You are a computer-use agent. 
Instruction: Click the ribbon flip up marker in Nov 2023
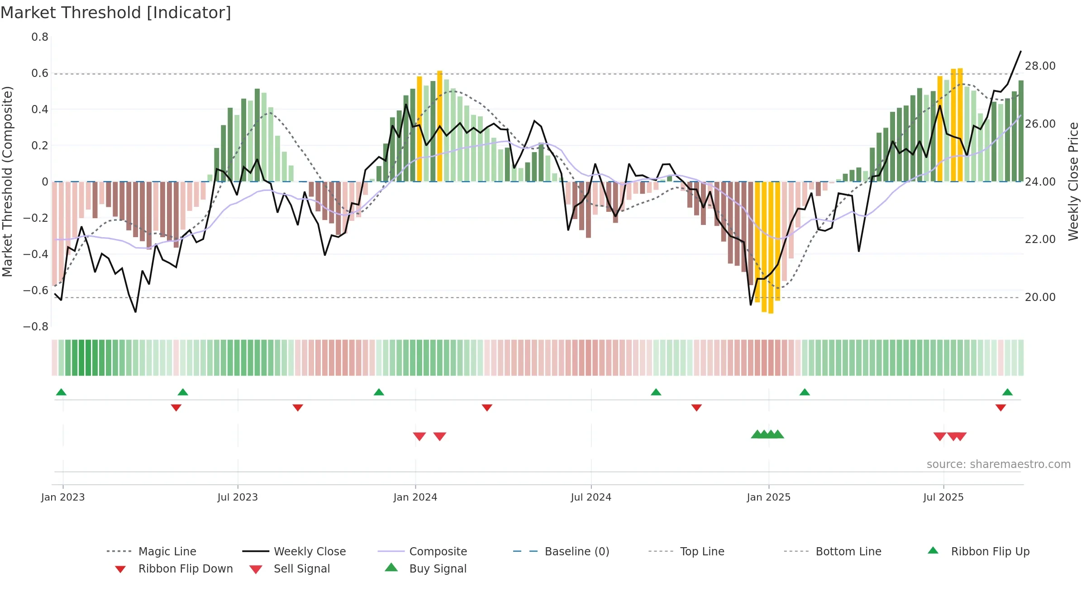coord(379,392)
